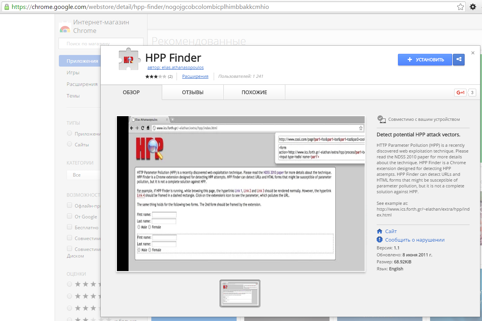Switch to the ОБЗОР tab
Screen dimensions: 482x321
(x=131, y=93)
